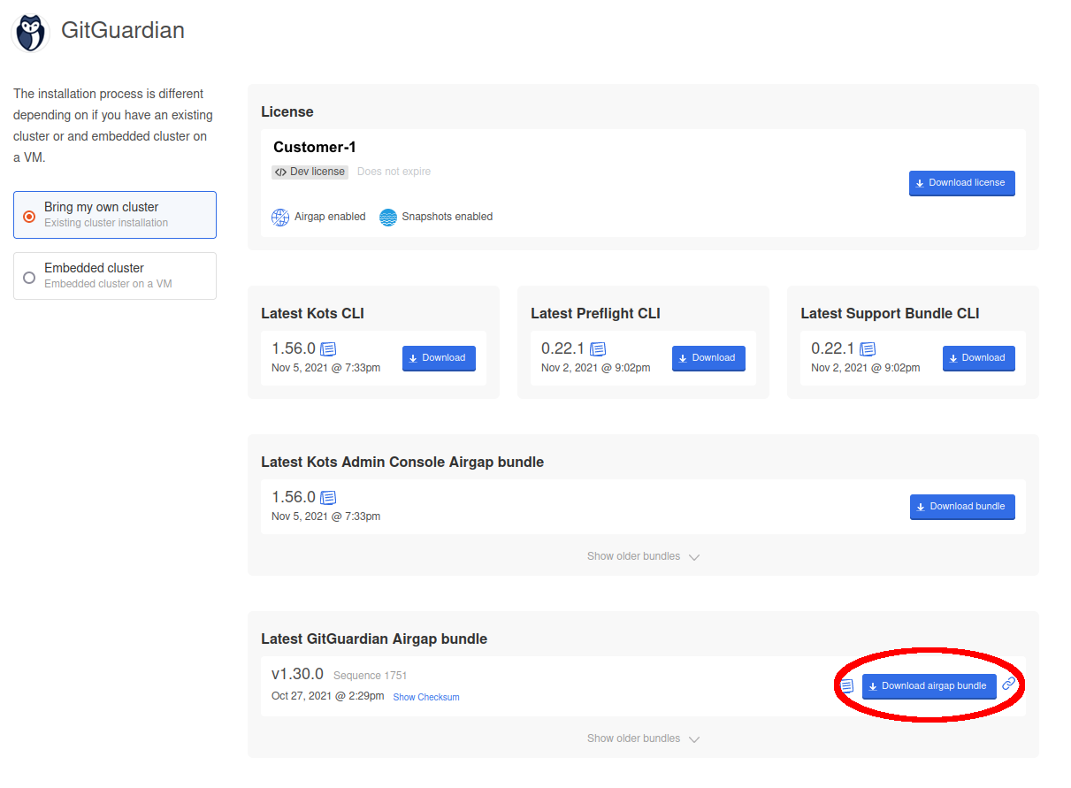Click Latest GitGuardian Airgap bundle heading
The height and width of the screenshot is (788, 1071).
[374, 639]
